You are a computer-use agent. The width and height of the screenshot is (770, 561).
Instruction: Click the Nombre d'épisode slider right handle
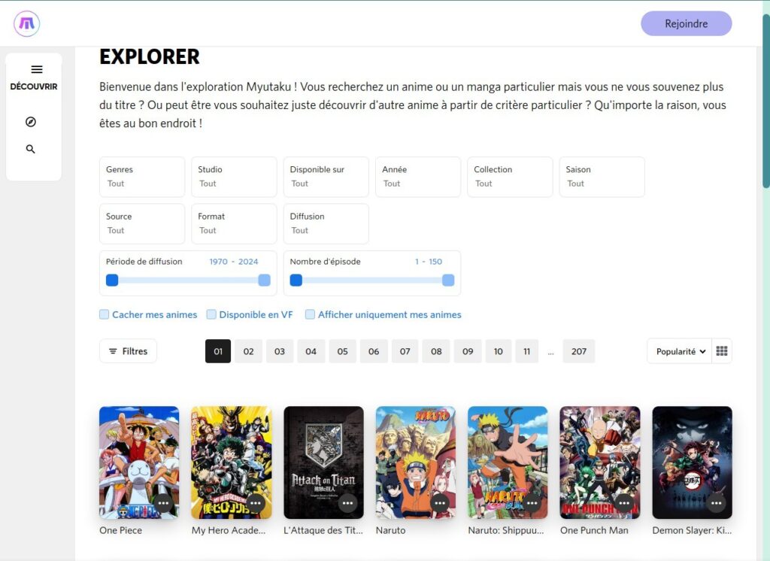click(448, 280)
